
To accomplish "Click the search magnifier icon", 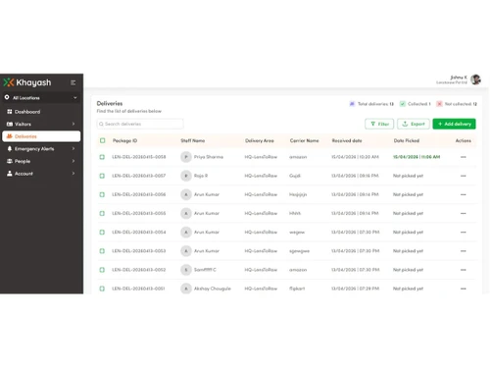I will click(101, 124).
